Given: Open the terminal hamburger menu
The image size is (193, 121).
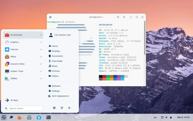Looking at the screenshot, I should (x=125, y=17).
